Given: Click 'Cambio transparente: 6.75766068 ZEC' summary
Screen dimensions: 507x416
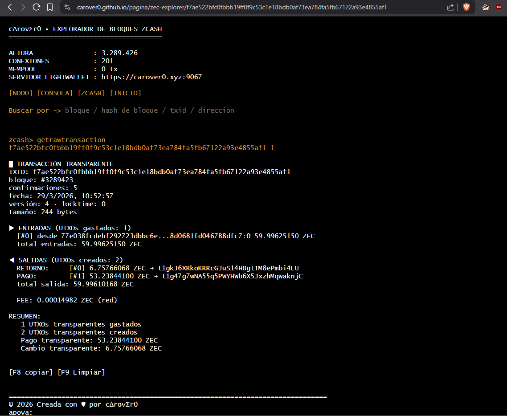Looking at the screenshot, I should (x=91, y=348).
